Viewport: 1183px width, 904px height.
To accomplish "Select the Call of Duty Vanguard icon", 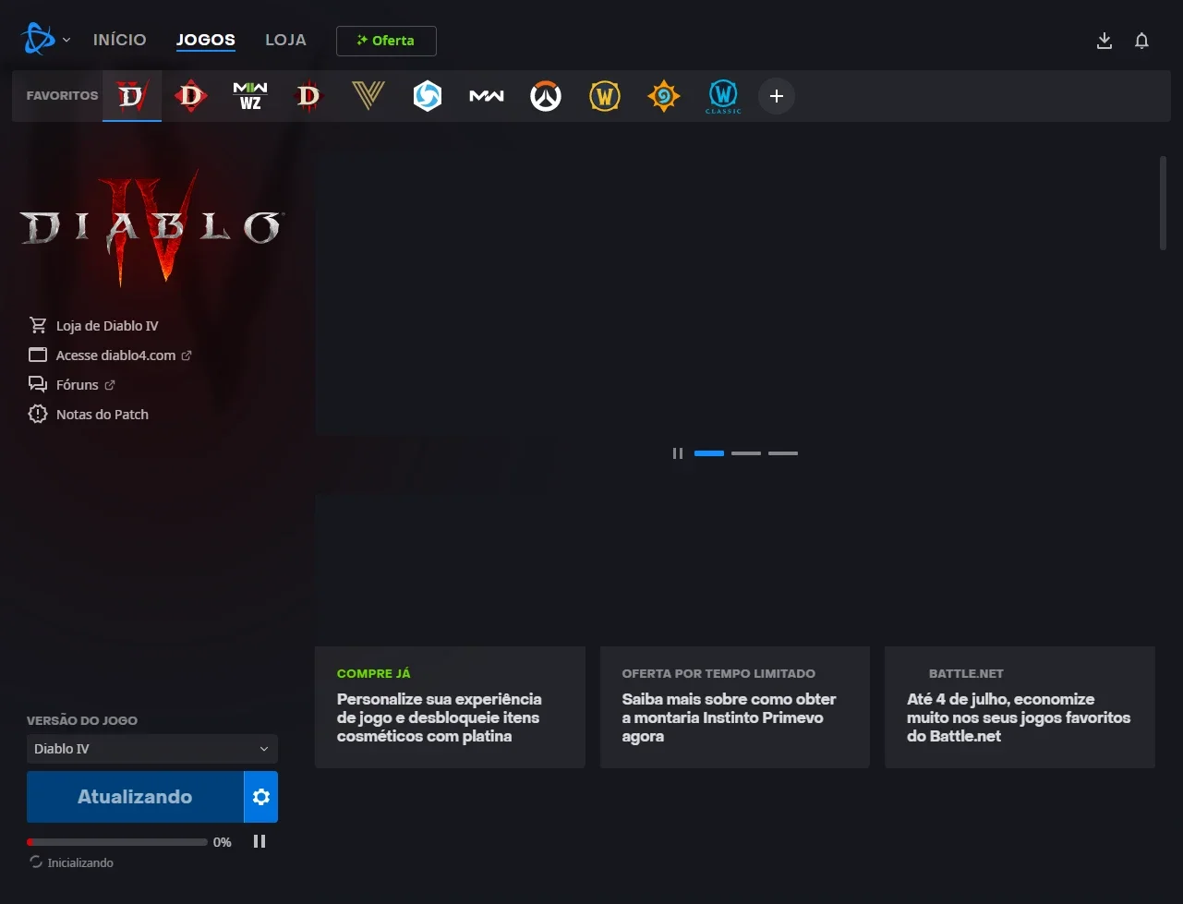I will (368, 95).
